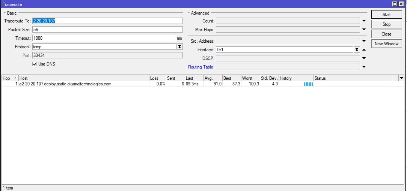407x191 pixels.
Task: Sort by the Loss column header
Action: click(x=158, y=78)
